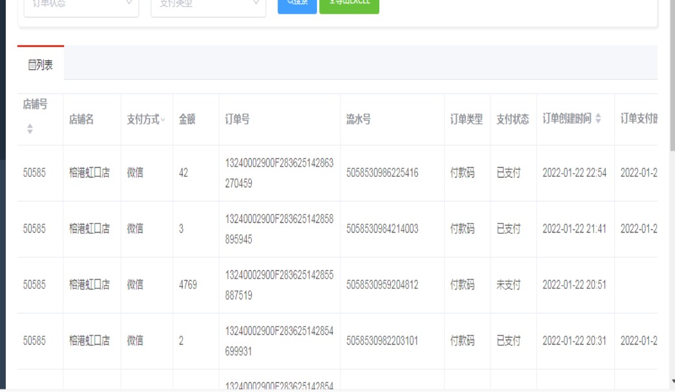Click the 店铺号 sort arrows icon
Screen dimensions: 675x392
point(29,130)
